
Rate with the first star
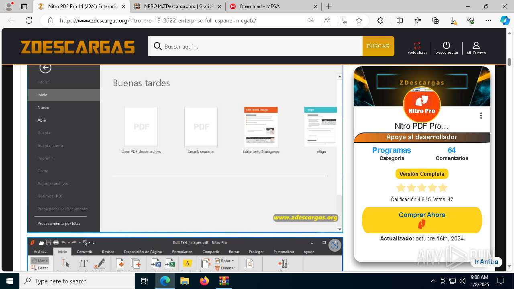[x=401, y=188]
